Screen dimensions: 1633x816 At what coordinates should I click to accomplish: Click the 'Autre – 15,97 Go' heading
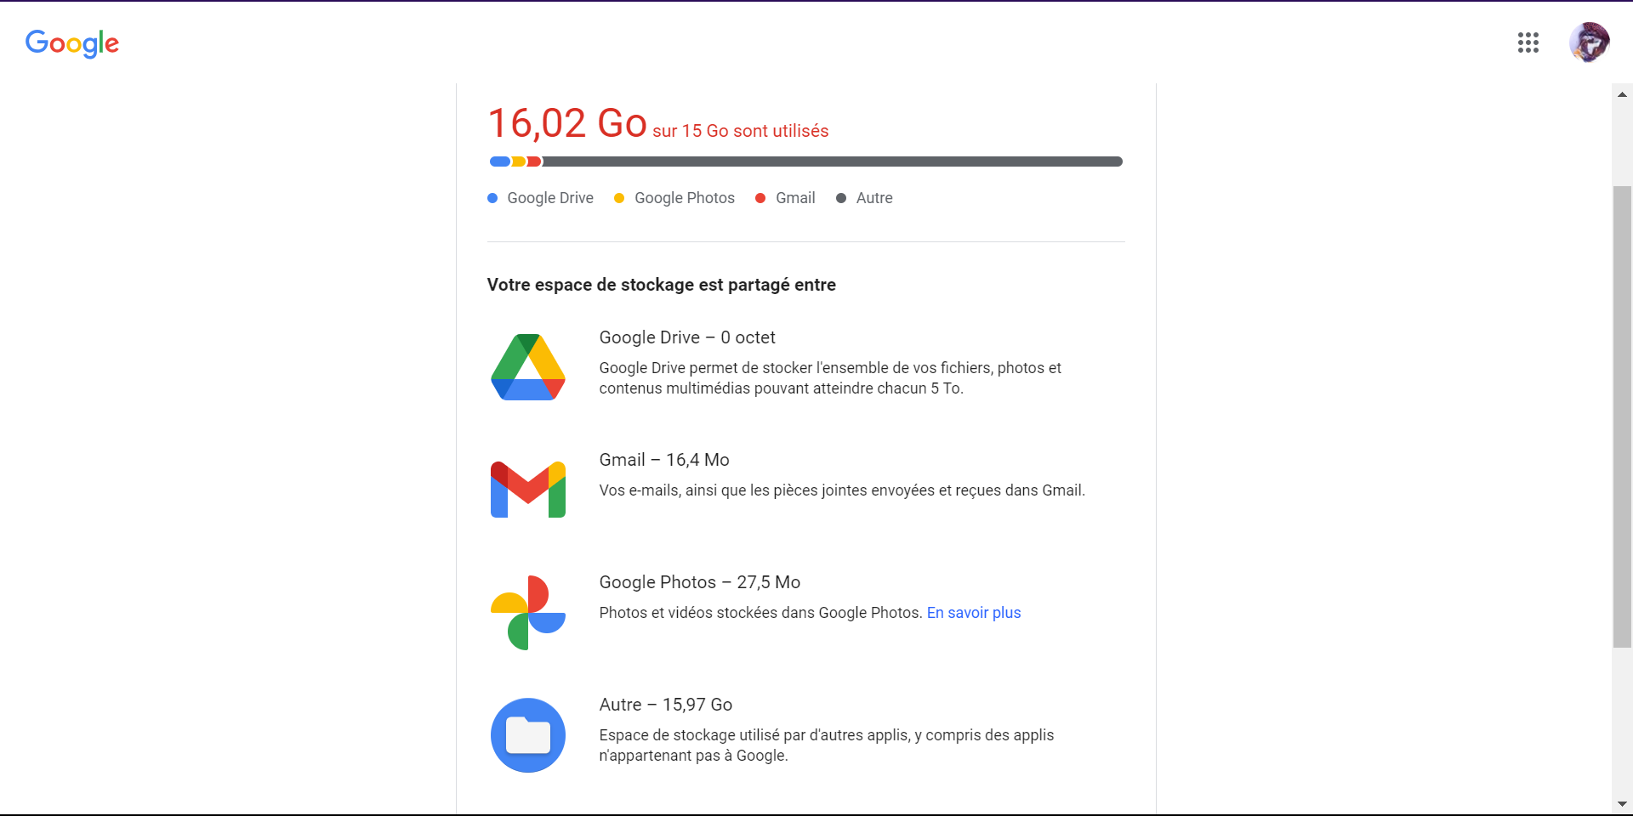point(665,705)
